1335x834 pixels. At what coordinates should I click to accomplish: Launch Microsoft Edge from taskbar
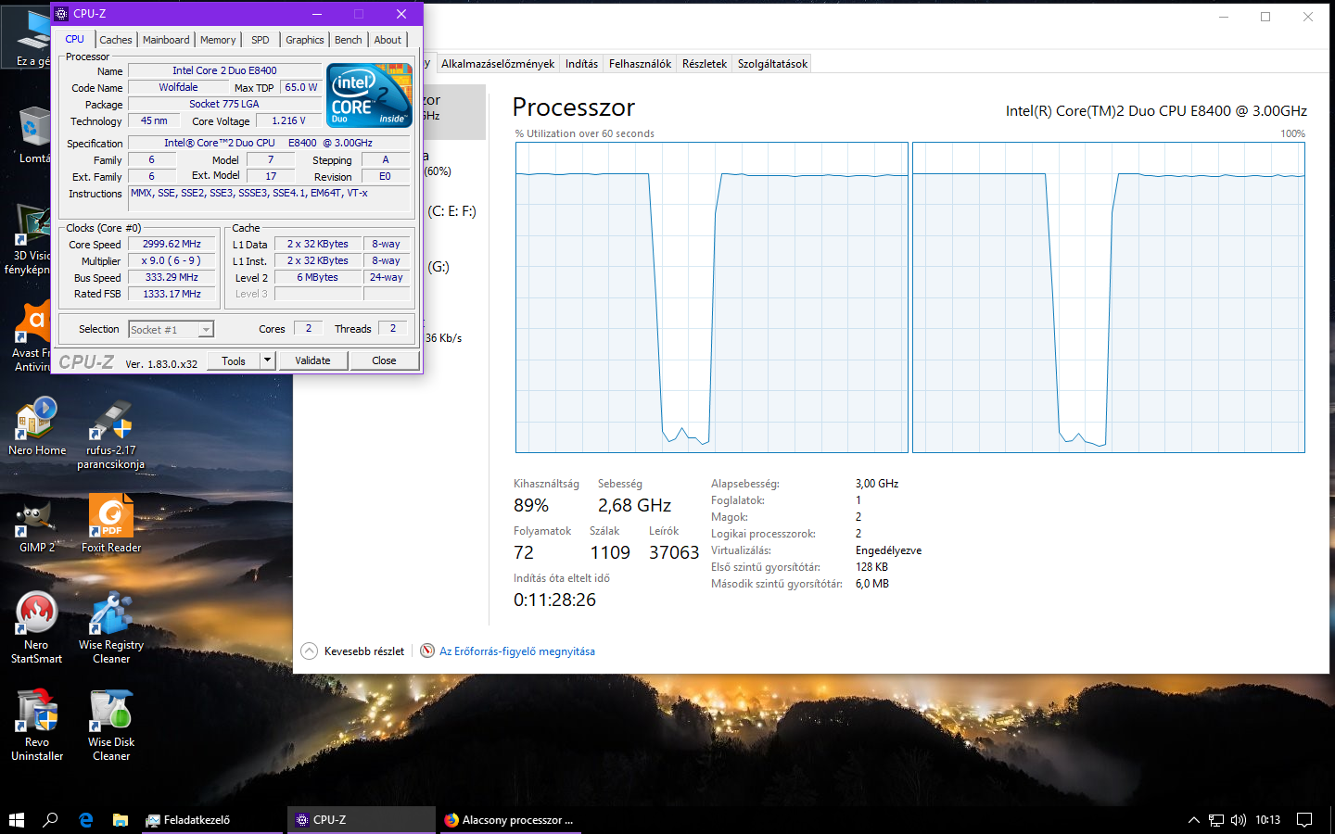click(85, 820)
